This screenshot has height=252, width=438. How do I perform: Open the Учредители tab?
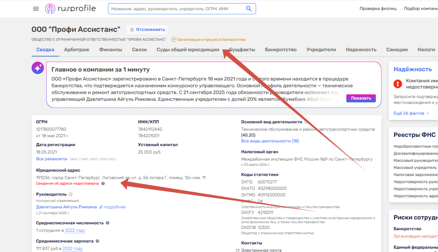point(321,50)
